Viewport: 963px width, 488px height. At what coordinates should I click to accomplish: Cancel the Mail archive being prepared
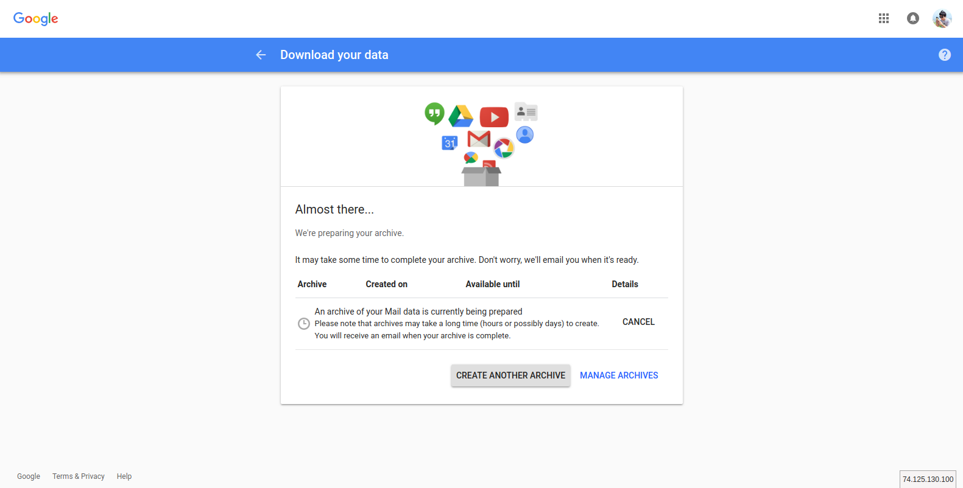pyautogui.click(x=638, y=322)
